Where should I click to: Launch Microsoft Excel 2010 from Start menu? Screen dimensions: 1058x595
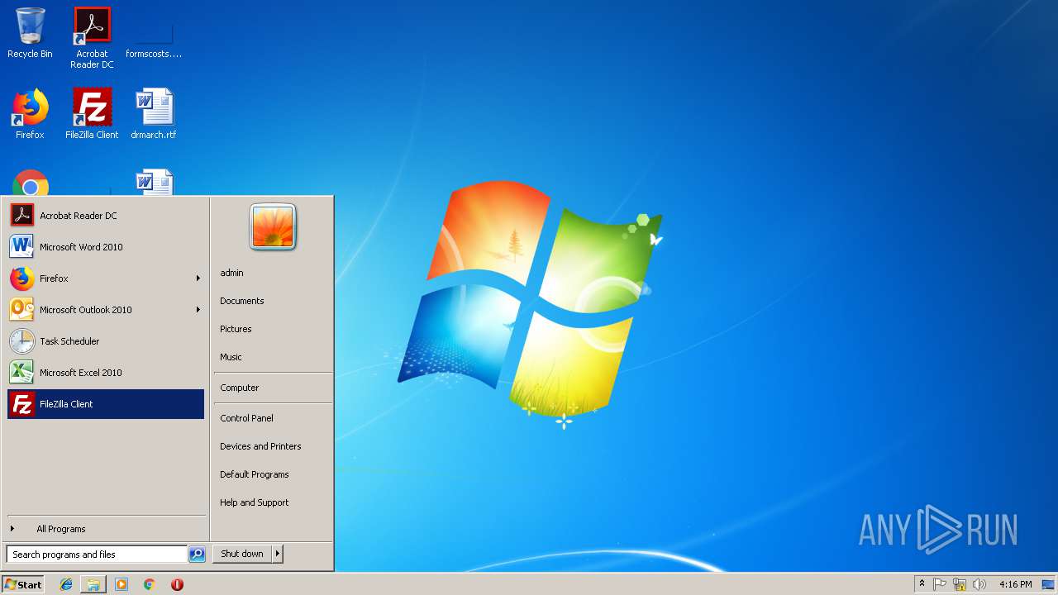pyautogui.click(x=106, y=373)
